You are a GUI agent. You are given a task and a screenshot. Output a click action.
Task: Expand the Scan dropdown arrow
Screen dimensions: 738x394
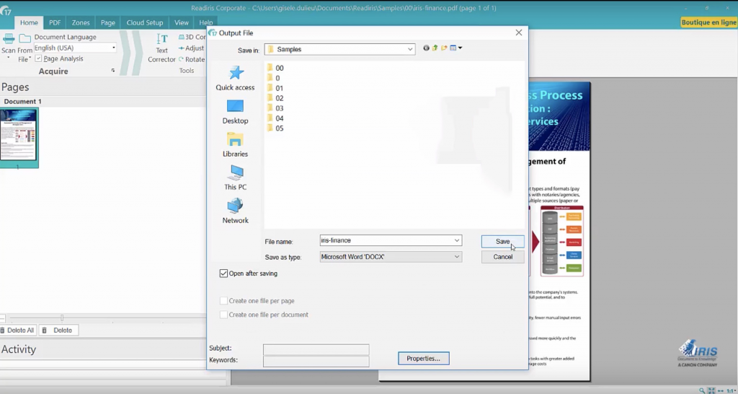click(x=9, y=58)
